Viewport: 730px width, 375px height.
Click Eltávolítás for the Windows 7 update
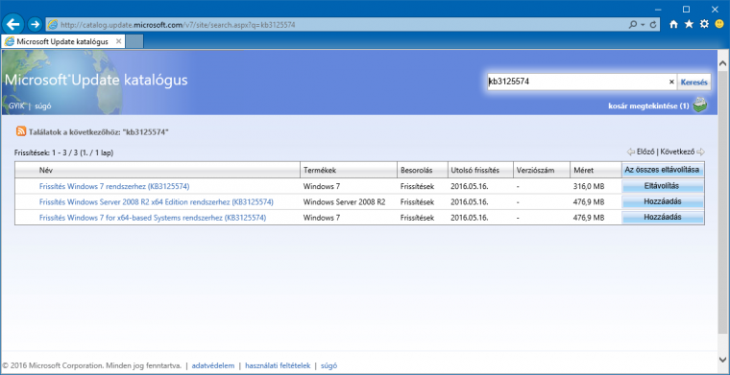[663, 186]
